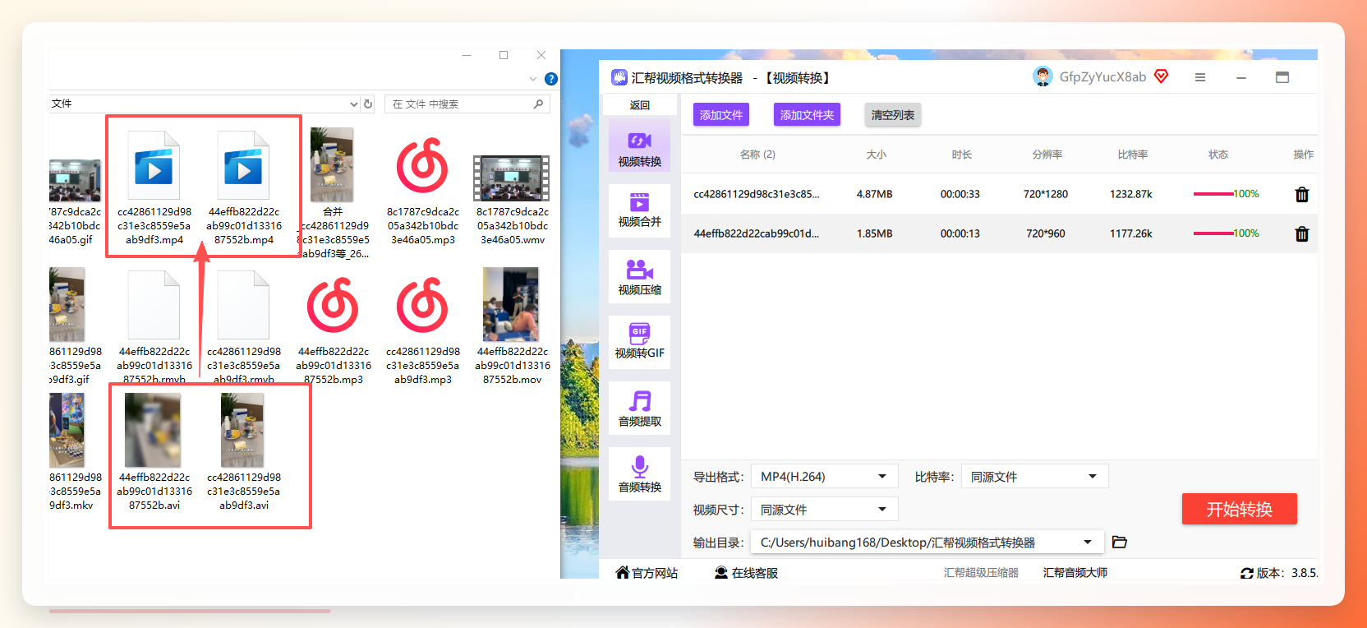Open the 导出格式 MP4(H.264) dropdown
Viewport: 1367px width, 628px height.
824,477
